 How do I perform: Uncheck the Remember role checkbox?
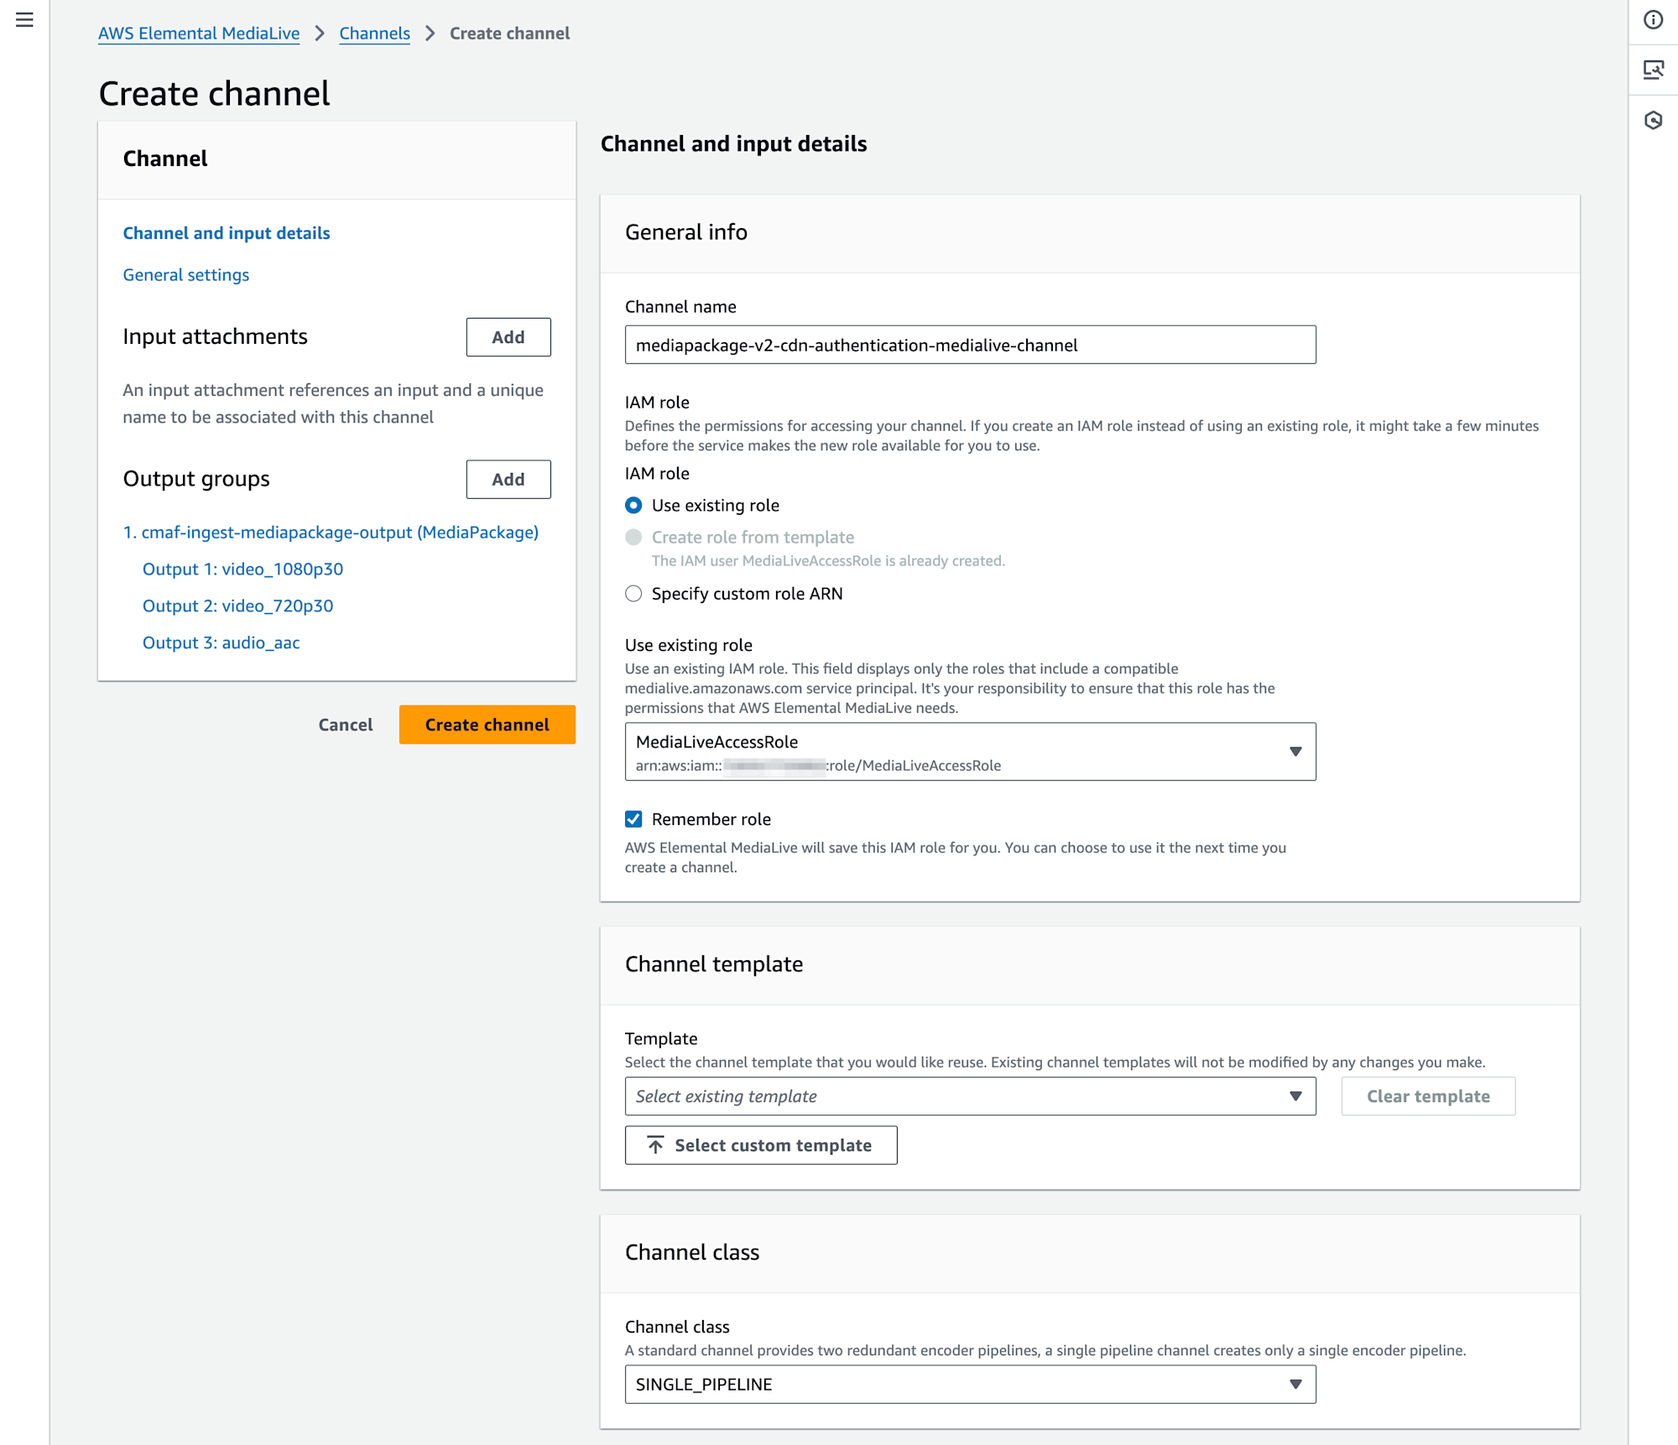pyautogui.click(x=633, y=819)
